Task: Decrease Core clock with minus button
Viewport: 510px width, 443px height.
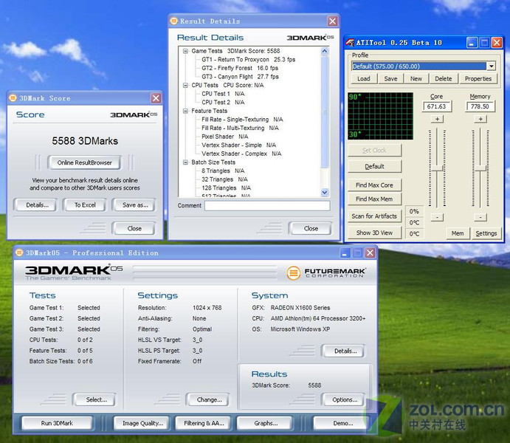Action: 437,217
